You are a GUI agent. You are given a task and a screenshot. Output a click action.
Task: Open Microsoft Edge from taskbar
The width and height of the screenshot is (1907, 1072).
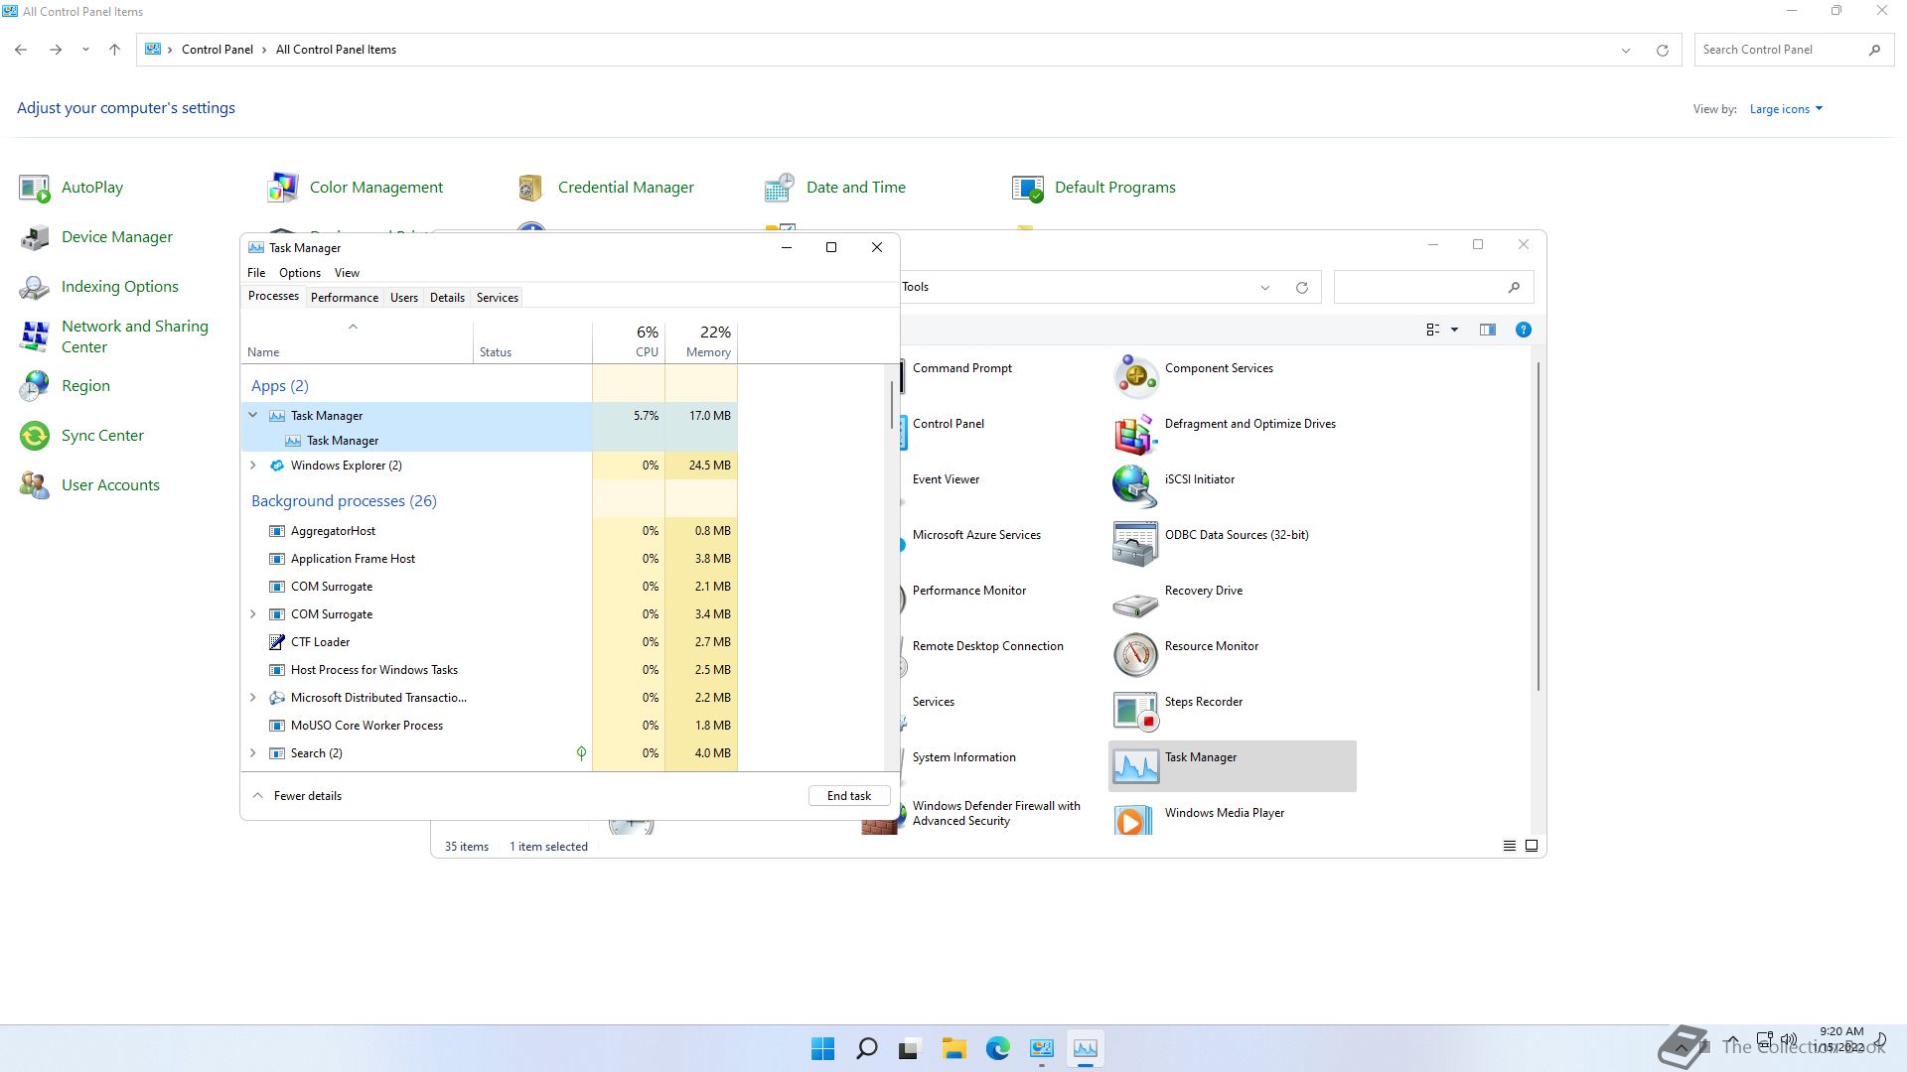(997, 1049)
